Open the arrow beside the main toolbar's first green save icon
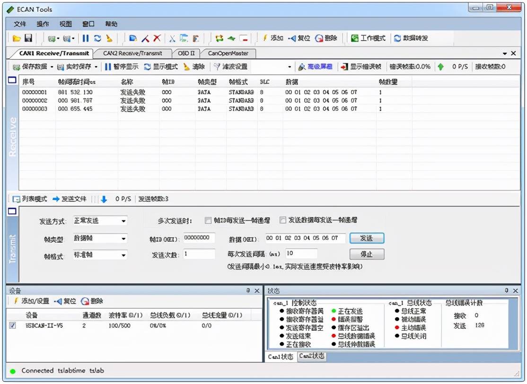This screenshot has width=527, height=384. (58, 39)
